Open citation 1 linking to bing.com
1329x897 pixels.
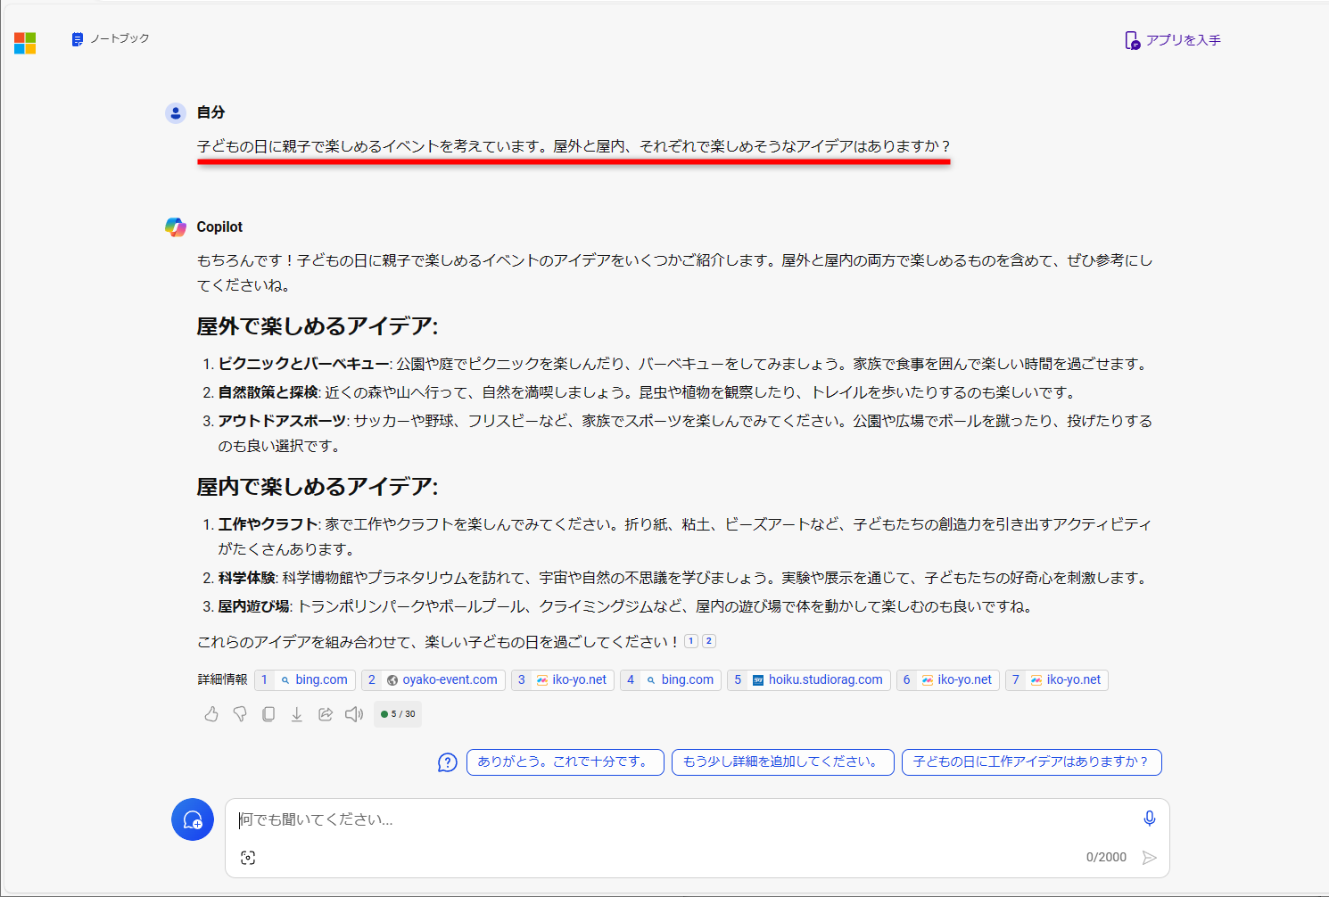tap(304, 679)
